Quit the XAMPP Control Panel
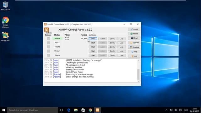The width and height of the screenshot is (201, 113). point(134,56)
